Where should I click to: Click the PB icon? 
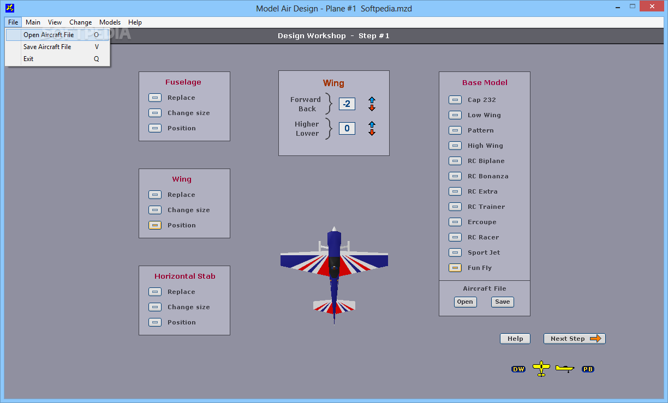pyautogui.click(x=588, y=369)
